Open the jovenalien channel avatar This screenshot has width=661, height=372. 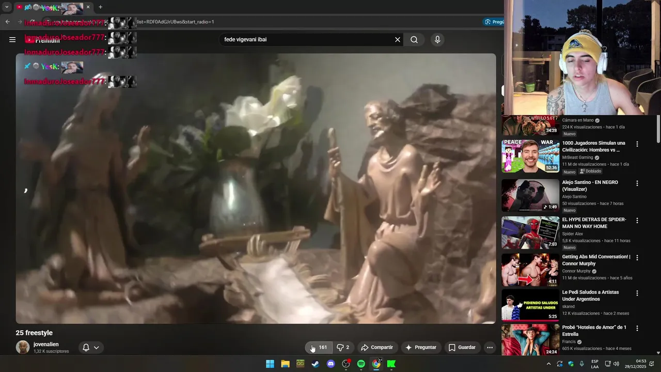pos(23,347)
